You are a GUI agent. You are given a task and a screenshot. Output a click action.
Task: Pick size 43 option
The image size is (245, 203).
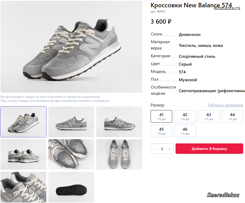click(x=209, y=116)
